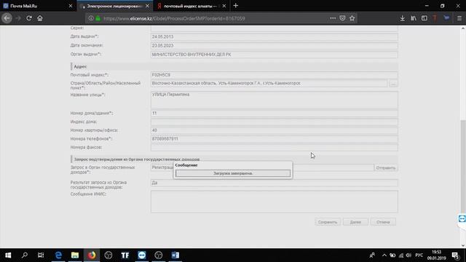Toggle the sidebar view icon
The width and height of the screenshot is (466, 262).
point(424,18)
